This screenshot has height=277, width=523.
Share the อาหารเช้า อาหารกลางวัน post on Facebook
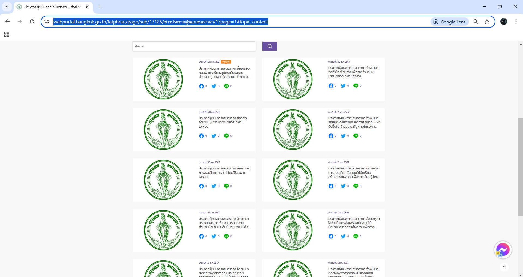[x=201, y=236]
